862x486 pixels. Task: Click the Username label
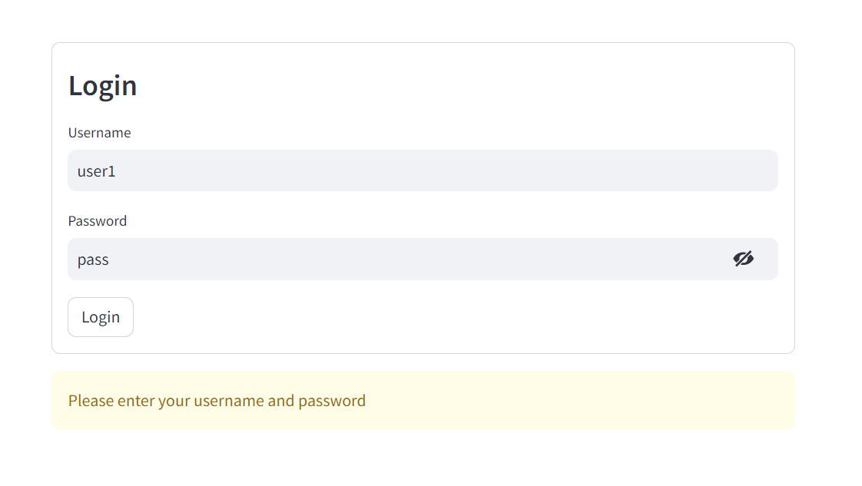point(100,133)
